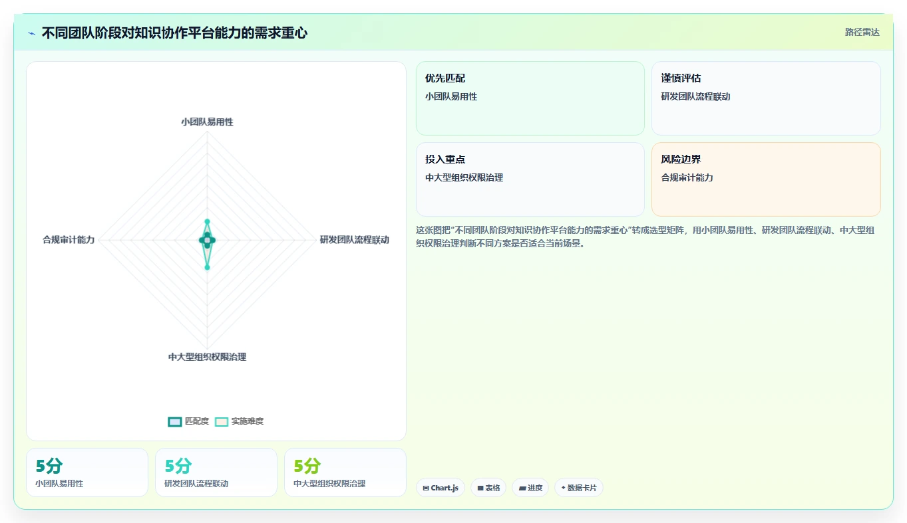Screen dimensions: 907x523
Task: Click the 数据卡片 chip sparkle icon
Action: 563,488
